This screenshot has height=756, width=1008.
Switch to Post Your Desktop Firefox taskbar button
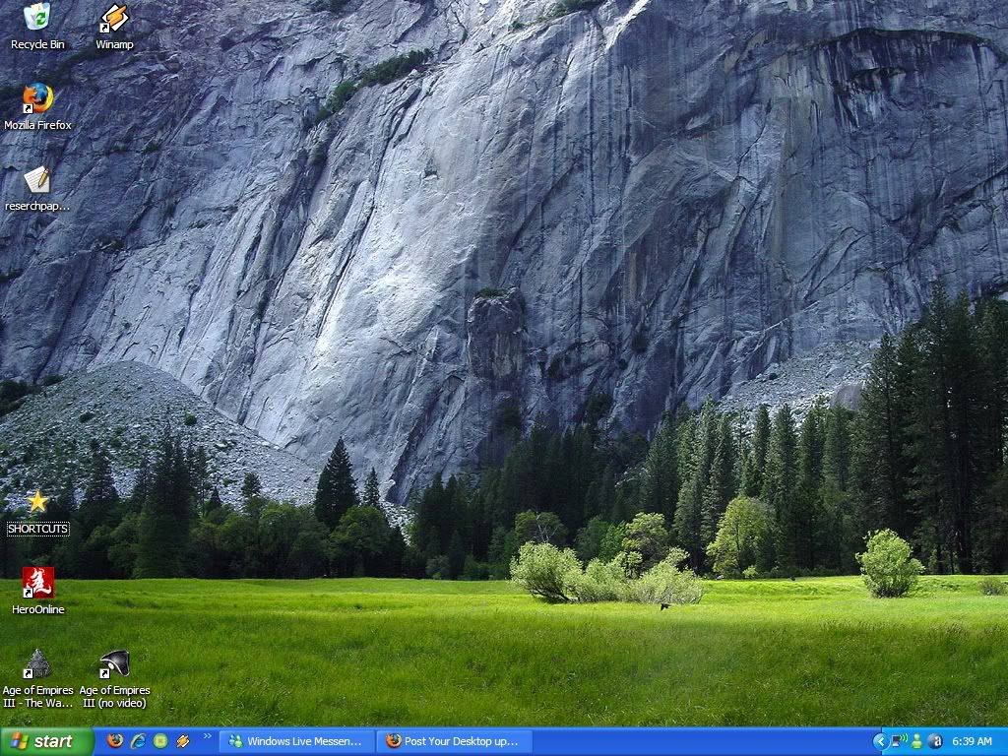(454, 741)
